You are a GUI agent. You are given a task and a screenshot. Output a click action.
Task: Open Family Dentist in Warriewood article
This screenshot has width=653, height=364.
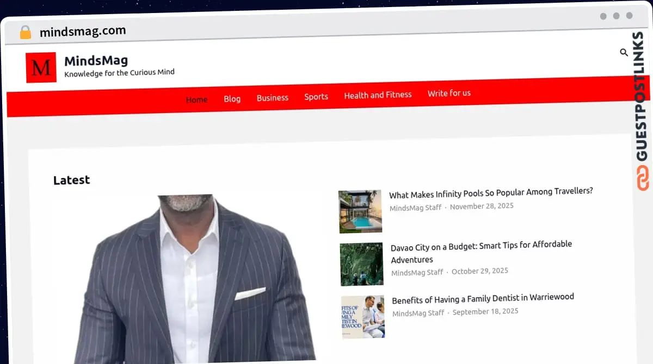click(x=483, y=298)
